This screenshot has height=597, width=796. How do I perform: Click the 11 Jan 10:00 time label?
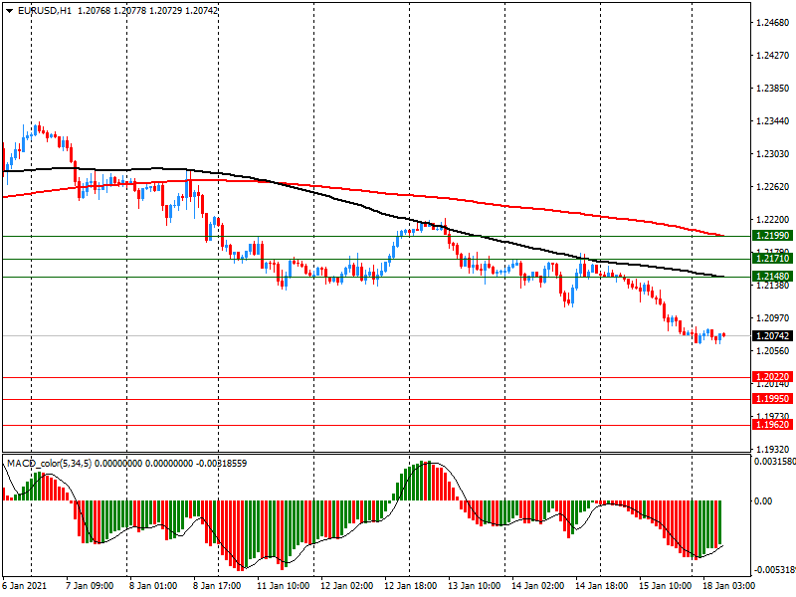(x=283, y=587)
